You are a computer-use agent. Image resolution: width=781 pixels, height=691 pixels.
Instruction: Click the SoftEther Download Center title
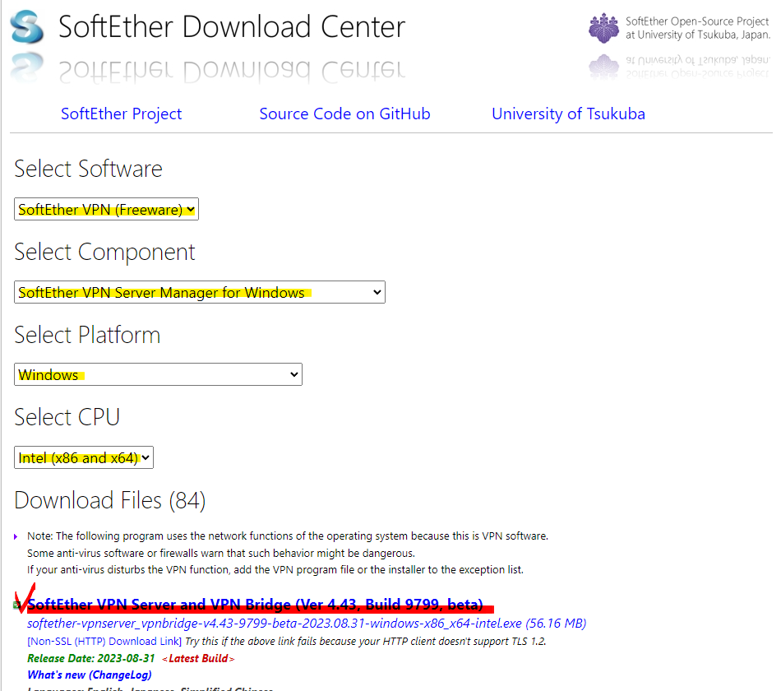[232, 26]
